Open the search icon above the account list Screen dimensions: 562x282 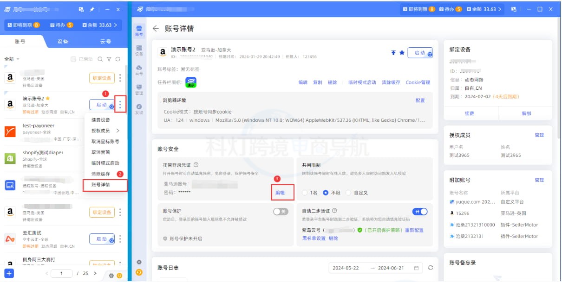(x=101, y=59)
